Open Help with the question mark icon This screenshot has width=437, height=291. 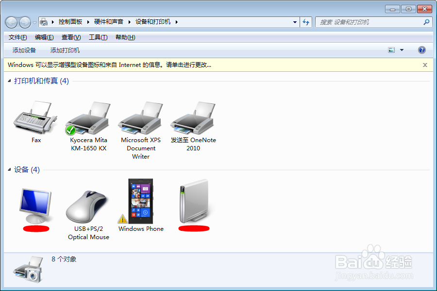click(421, 50)
